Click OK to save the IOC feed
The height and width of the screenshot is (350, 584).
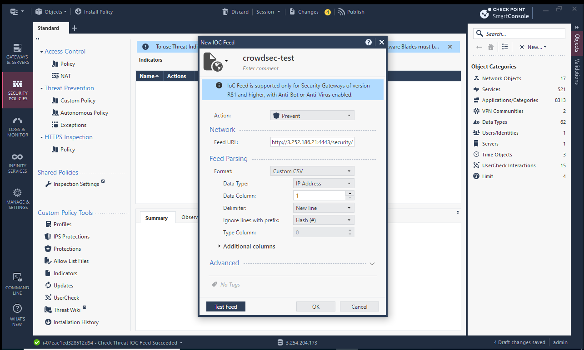point(315,306)
